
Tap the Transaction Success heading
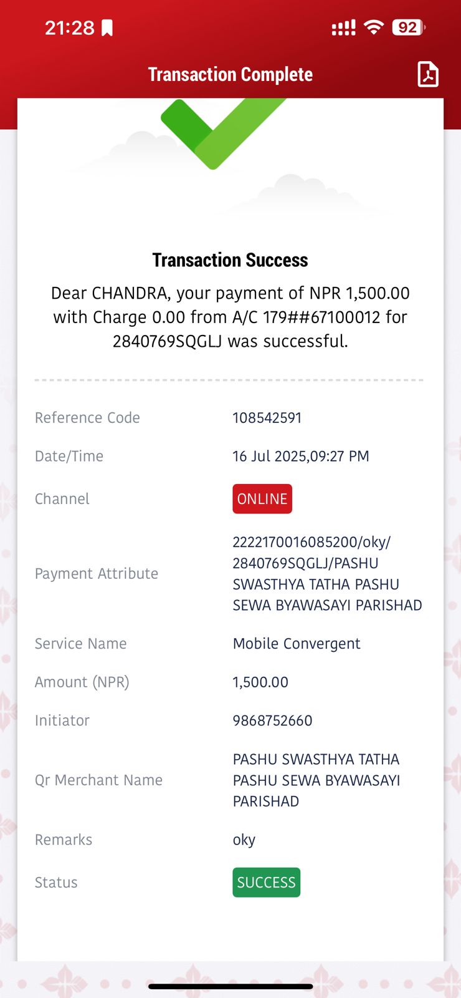(x=230, y=260)
